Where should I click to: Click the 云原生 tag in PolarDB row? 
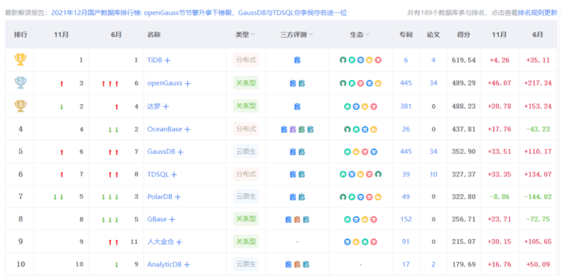click(246, 197)
